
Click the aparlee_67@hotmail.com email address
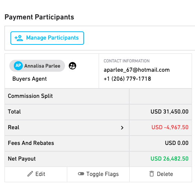click(137, 70)
